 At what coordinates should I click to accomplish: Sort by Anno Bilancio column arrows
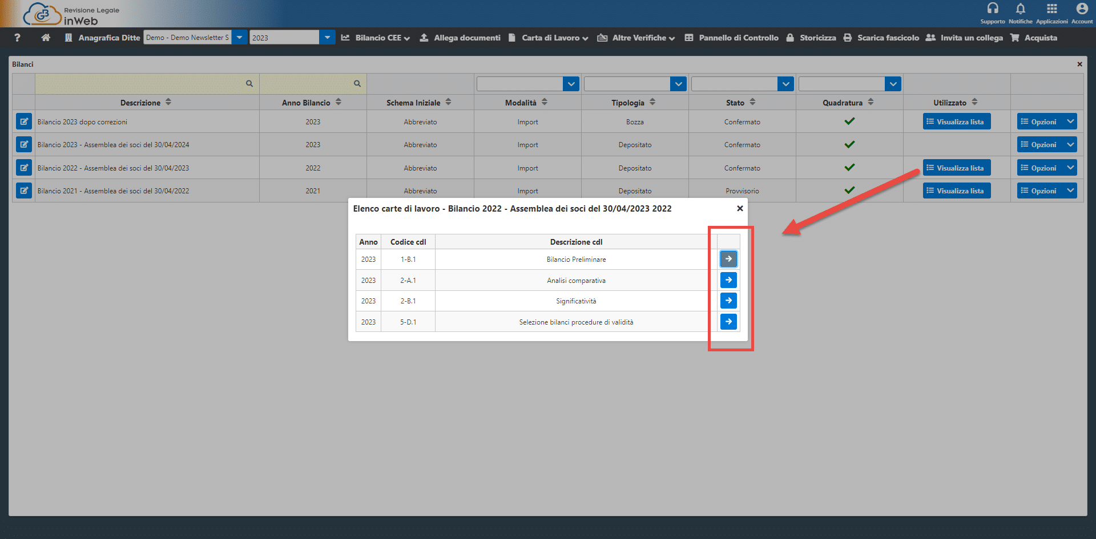[339, 102]
